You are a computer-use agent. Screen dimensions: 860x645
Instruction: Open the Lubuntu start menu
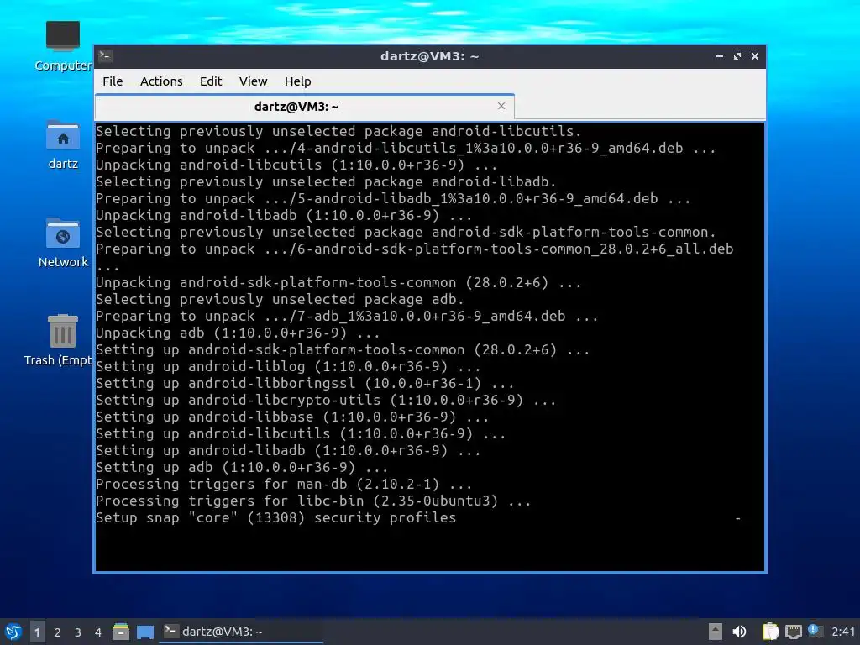(x=13, y=632)
